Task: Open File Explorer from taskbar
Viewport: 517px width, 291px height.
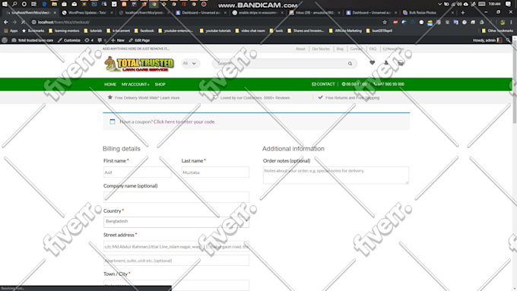Action: [x=54, y=4]
